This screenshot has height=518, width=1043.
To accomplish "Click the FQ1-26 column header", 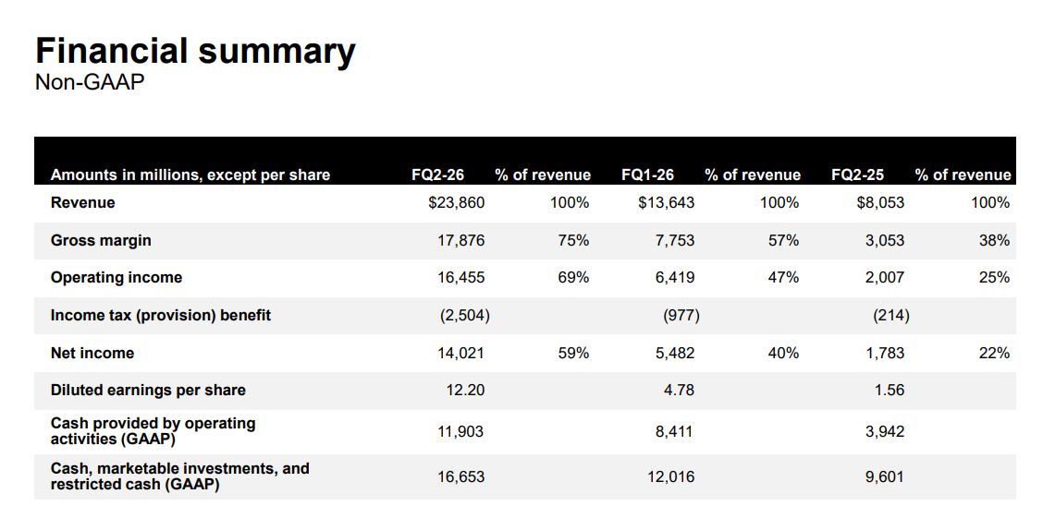I will [647, 175].
